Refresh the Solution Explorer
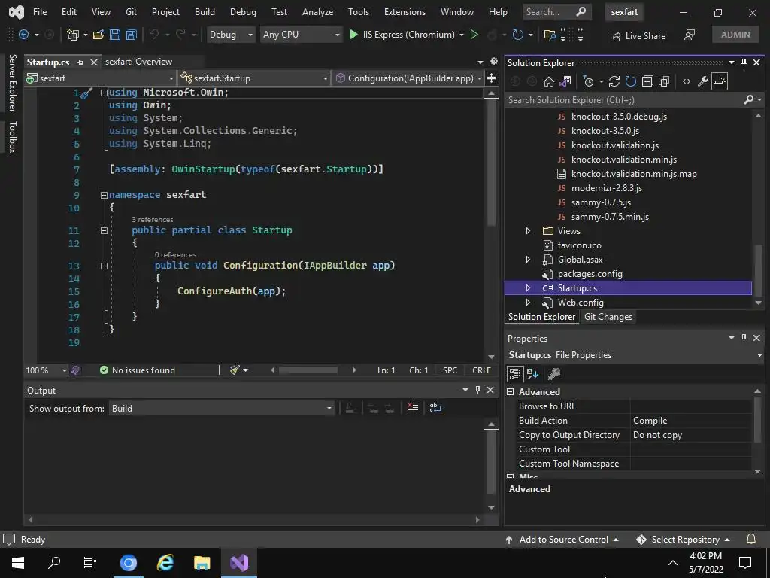The width and height of the screenshot is (770, 578). point(631,81)
